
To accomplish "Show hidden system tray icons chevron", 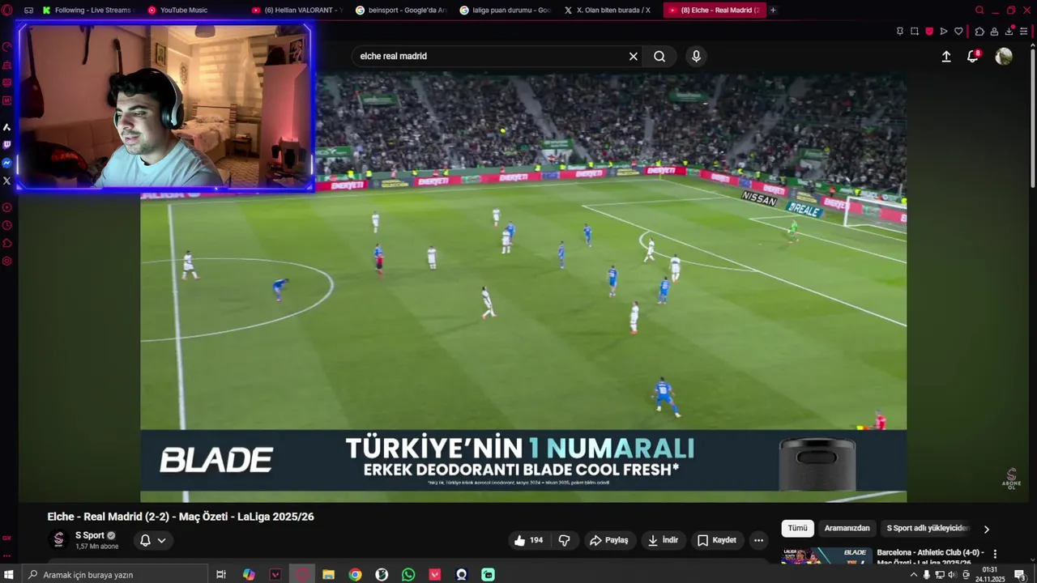I will (914, 575).
